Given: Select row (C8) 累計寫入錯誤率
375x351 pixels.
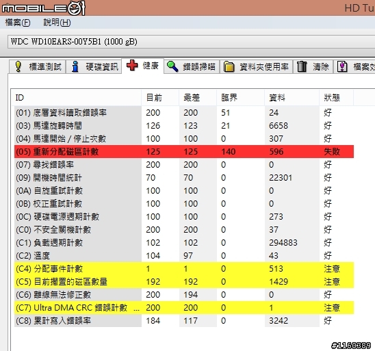Looking at the screenshot, I should (184, 321).
